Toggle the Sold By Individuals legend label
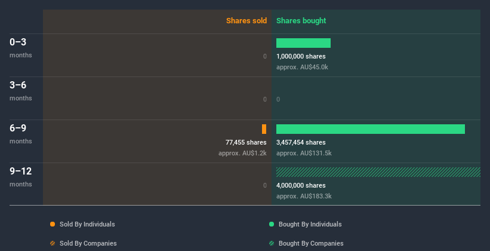 pyautogui.click(x=87, y=224)
